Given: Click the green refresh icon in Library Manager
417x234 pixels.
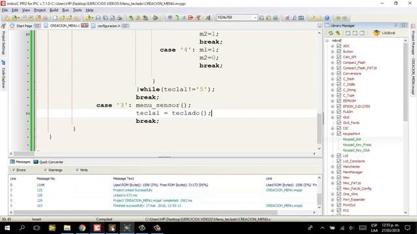Looking at the screenshot, I should (330, 33).
